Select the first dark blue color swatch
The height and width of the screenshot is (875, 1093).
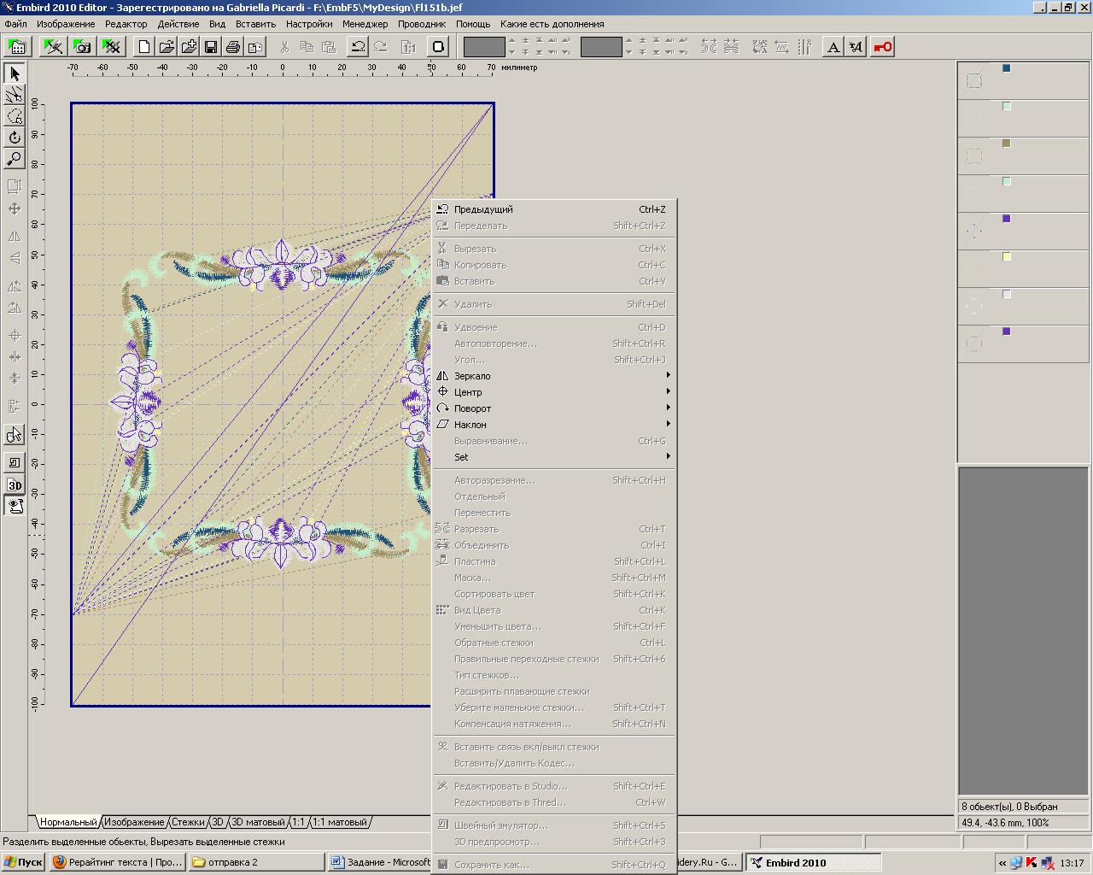click(1007, 68)
